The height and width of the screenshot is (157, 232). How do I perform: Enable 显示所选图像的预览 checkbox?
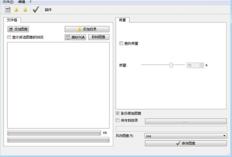coord(9,37)
